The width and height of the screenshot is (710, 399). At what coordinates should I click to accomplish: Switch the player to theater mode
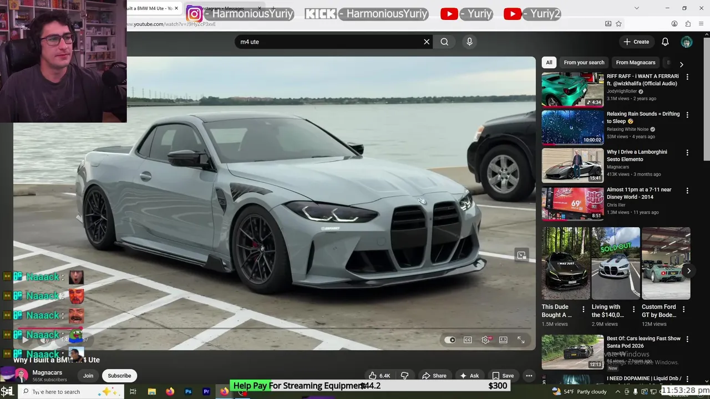[503, 340]
